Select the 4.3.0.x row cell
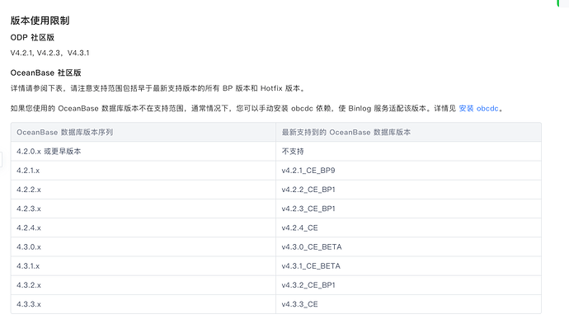Image resolution: width=569 pixels, height=333 pixels. tap(29, 247)
